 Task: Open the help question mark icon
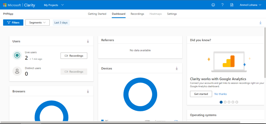coord(222,5)
